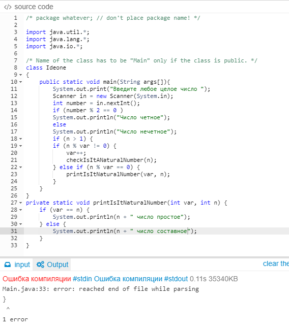Collapse the main method fold arrow at line 10
289x332 pixels.
[x=20, y=82]
